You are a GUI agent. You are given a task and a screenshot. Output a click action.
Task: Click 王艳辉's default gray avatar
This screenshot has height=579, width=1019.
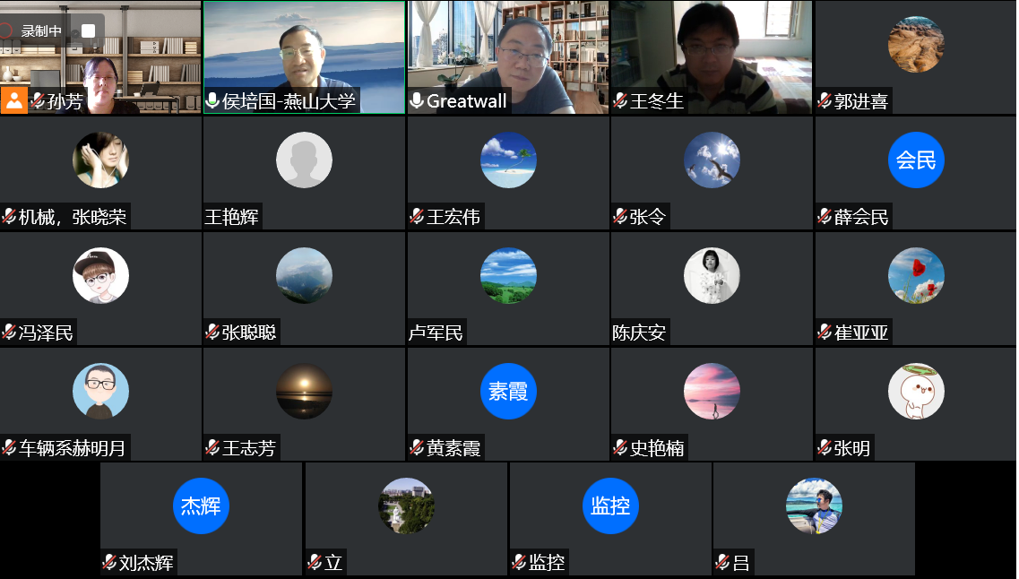(304, 160)
